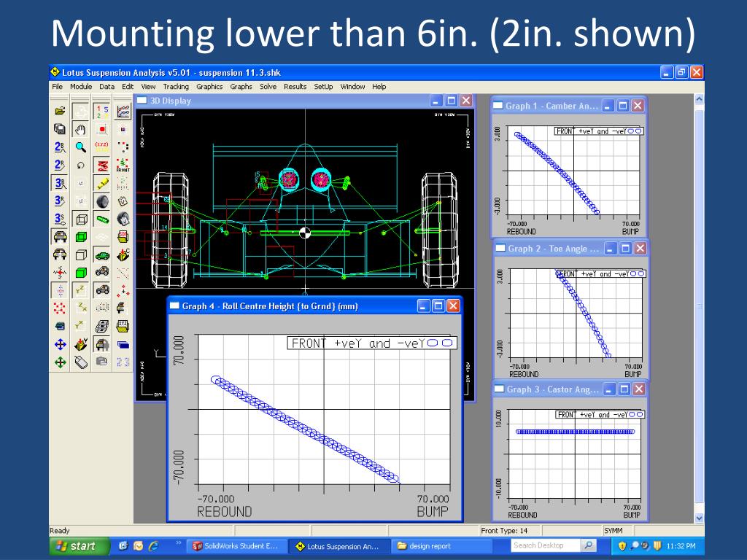Open the Module menu
The width and height of the screenshot is (747, 560).
click(81, 87)
